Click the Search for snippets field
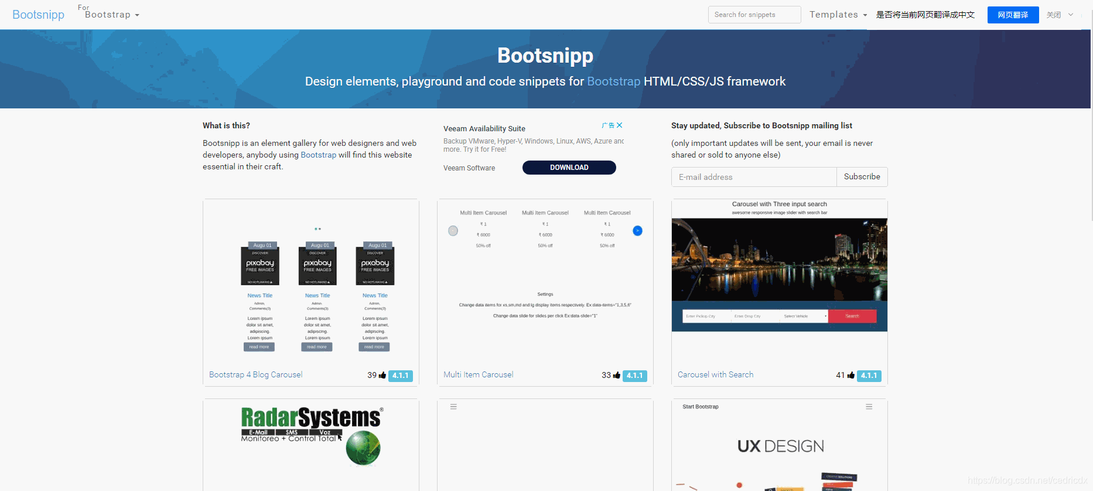 coord(754,15)
